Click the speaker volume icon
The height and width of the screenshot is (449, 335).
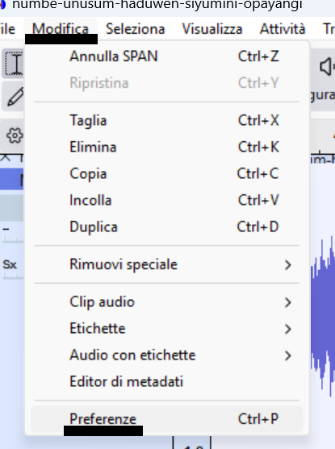(x=327, y=66)
